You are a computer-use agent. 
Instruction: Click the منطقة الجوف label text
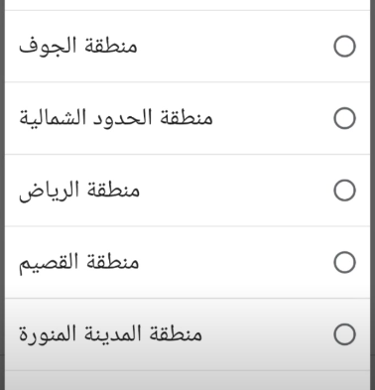[78, 47]
